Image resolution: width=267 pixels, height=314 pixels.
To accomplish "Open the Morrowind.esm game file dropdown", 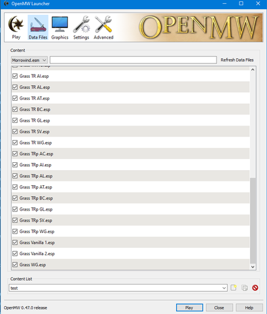I will [29, 60].
